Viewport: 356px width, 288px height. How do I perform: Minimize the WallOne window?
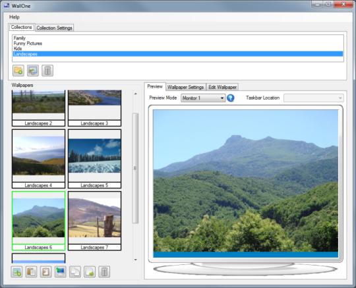pyautogui.click(x=317, y=5)
